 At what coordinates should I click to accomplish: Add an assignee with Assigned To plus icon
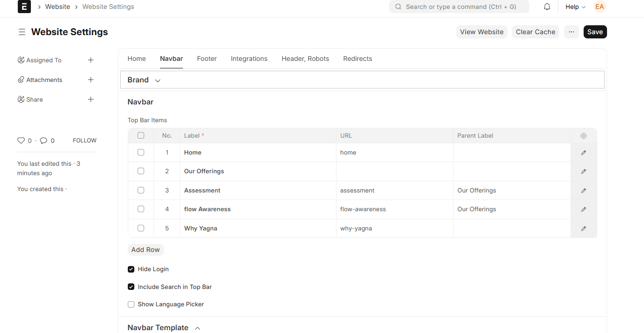pyautogui.click(x=91, y=60)
